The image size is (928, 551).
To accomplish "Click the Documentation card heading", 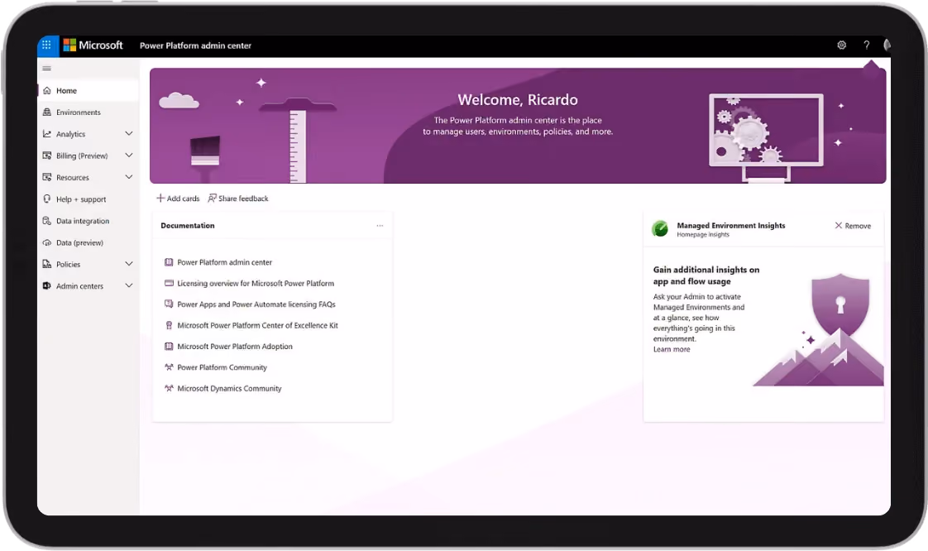I will (x=188, y=226).
